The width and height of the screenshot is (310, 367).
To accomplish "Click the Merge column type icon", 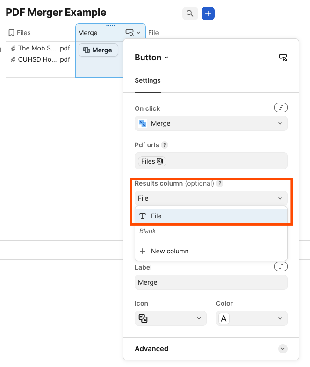I will [x=130, y=33].
